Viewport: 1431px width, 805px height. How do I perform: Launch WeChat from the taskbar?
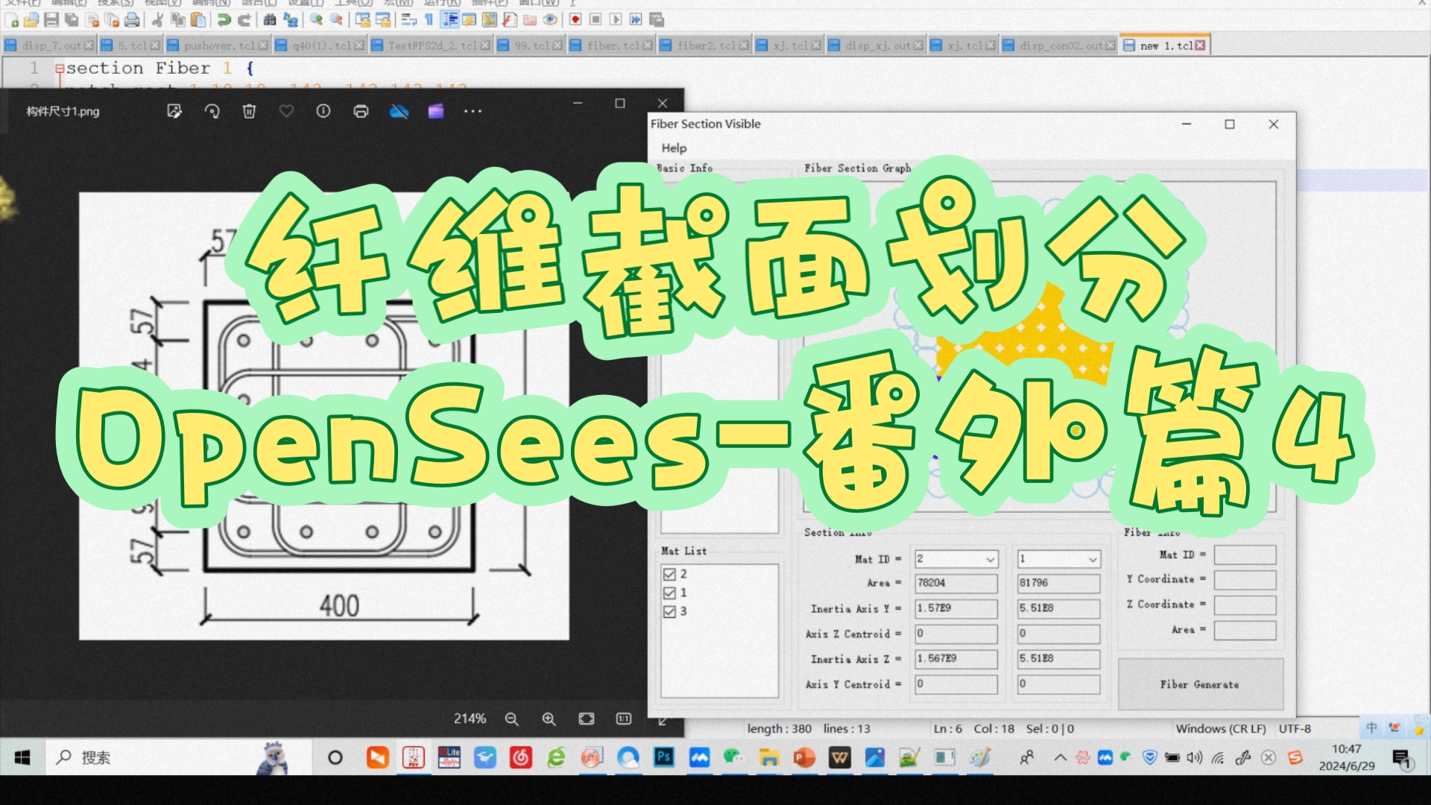pyautogui.click(x=734, y=757)
